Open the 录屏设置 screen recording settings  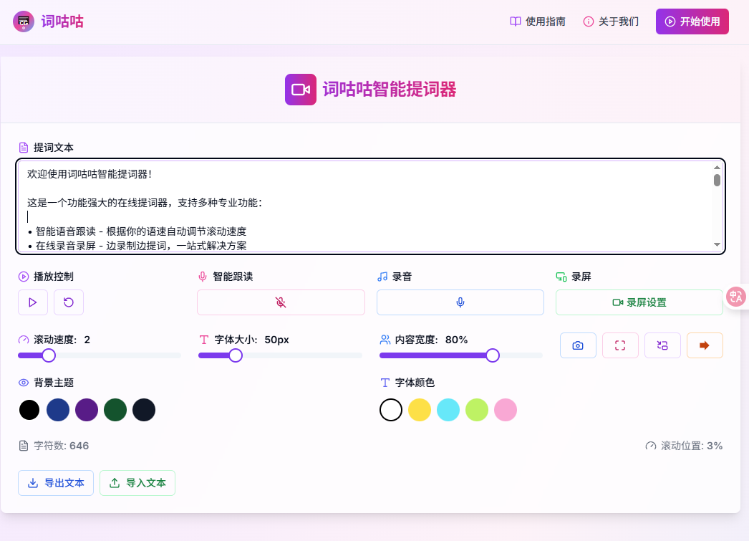point(639,302)
